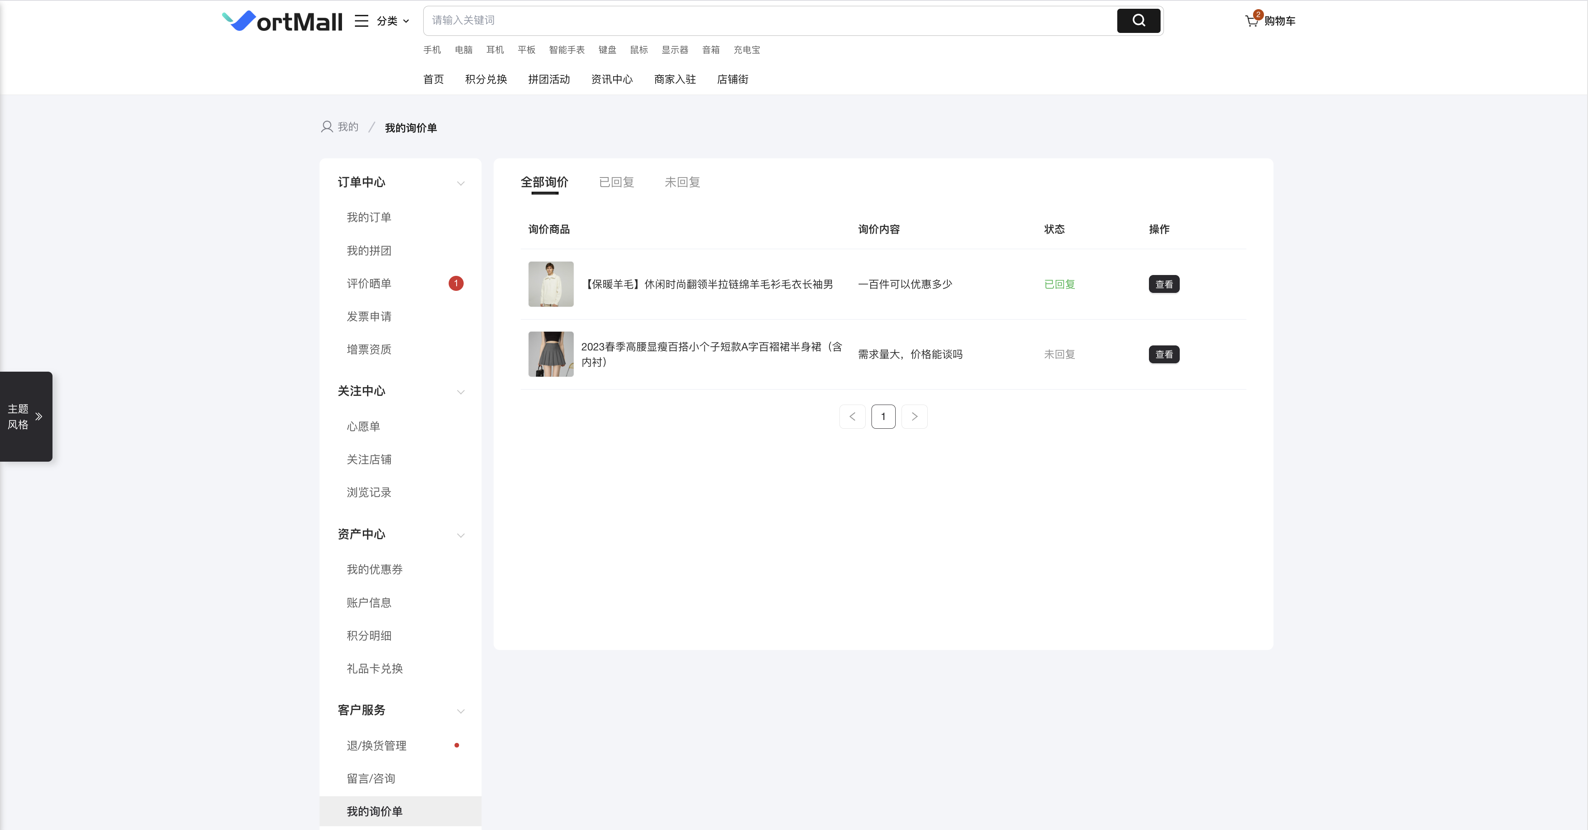Click the red badge next to 评价晒单
The image size is (1588, 830).
(x=456, y=283)
